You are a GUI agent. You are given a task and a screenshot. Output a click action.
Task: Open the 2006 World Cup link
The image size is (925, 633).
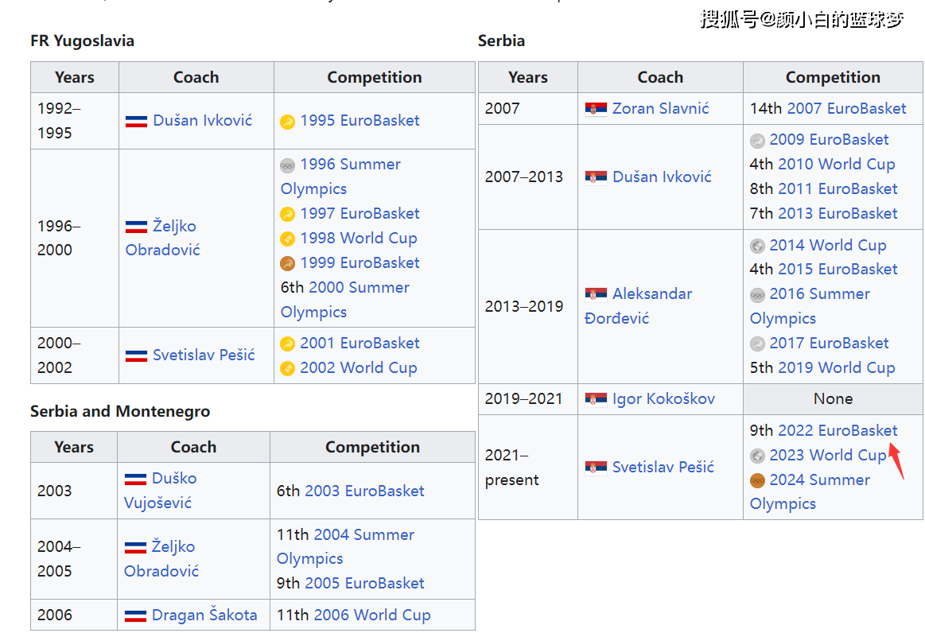[x=372, y=615]
